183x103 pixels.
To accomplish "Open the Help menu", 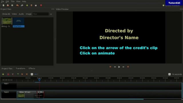I will (24, 1).
